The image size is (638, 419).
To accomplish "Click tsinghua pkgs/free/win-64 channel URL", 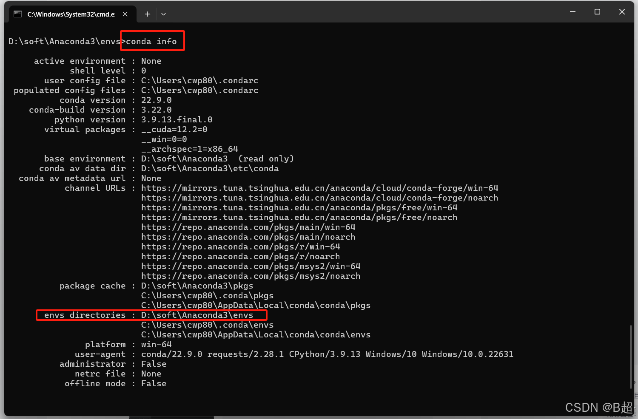I will [299, 207].
